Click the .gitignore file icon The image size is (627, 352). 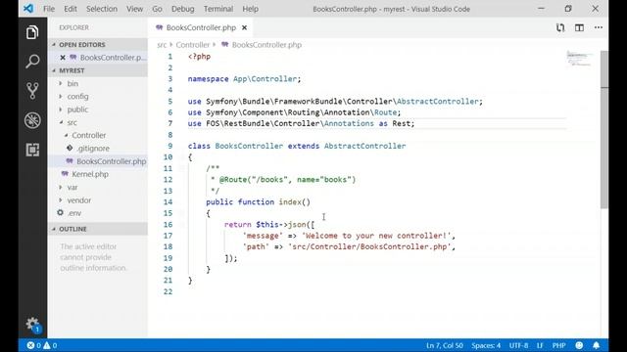pyautogui.click(x=70, y=148)
